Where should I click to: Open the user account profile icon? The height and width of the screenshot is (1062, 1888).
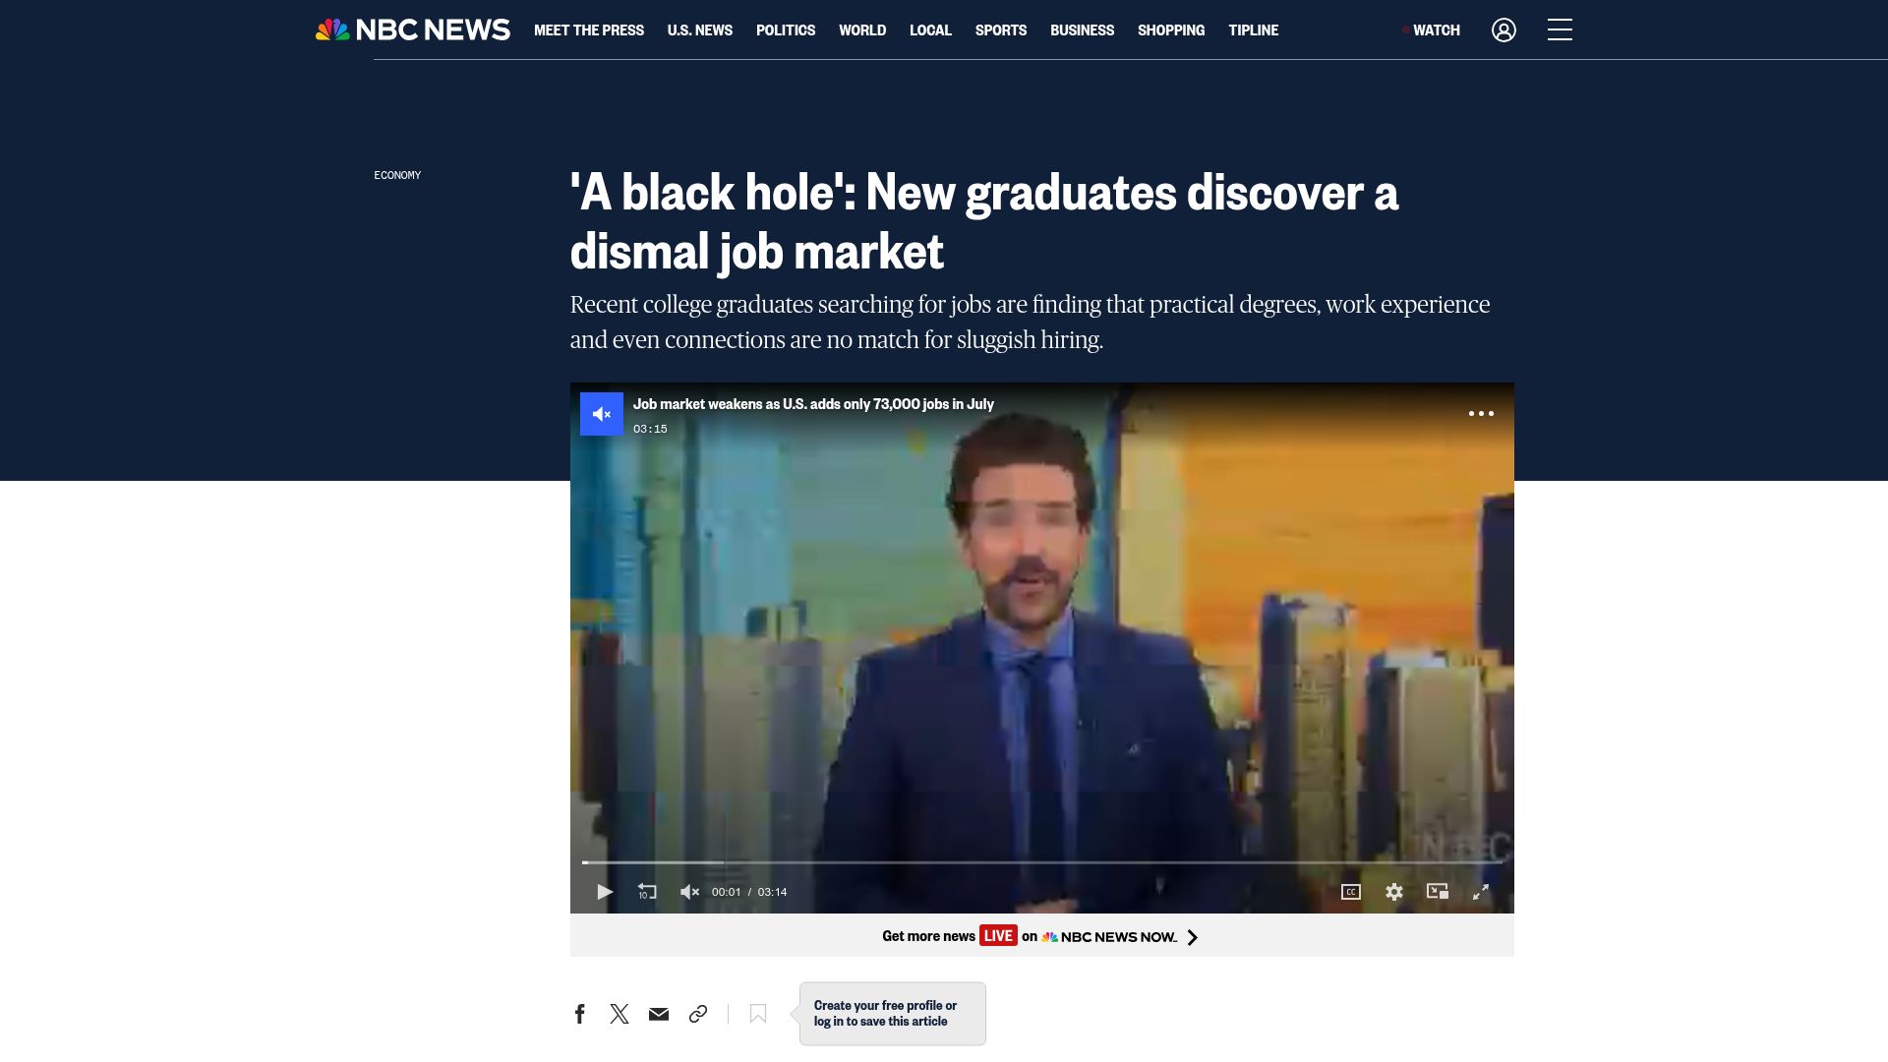[x=1504, y=29]
